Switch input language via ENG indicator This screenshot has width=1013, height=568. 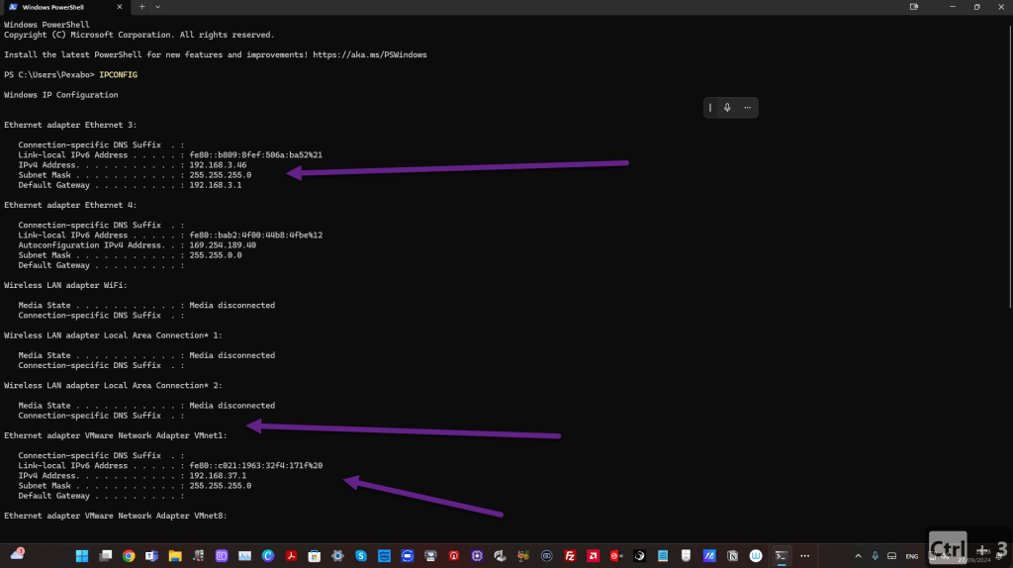(911, 556)
